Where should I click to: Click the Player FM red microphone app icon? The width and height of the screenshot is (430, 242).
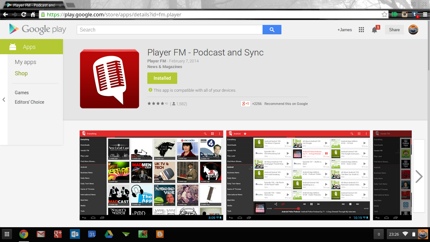(x=110, y=79)
